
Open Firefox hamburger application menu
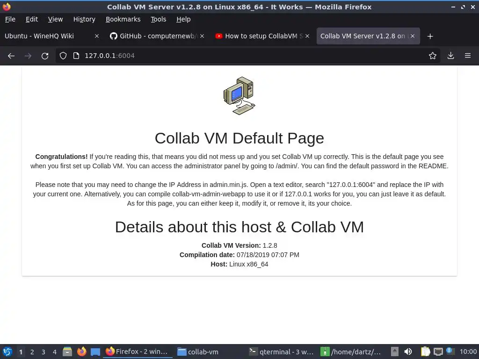tap(468, 56)
